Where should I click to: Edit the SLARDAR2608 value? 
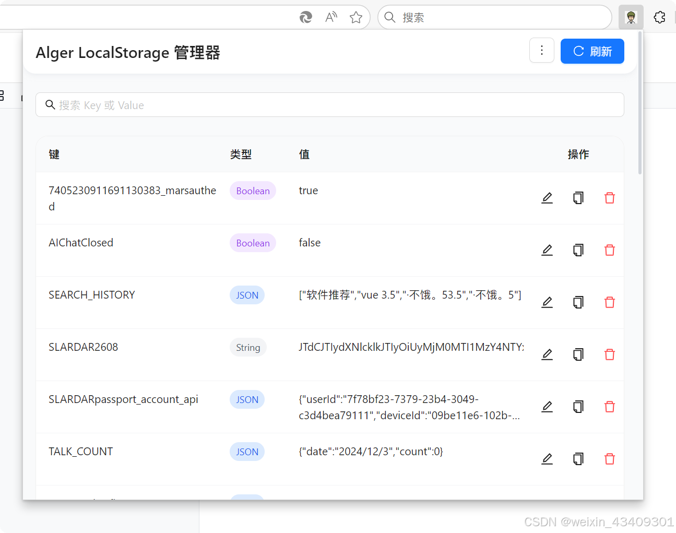click(547, 354)
